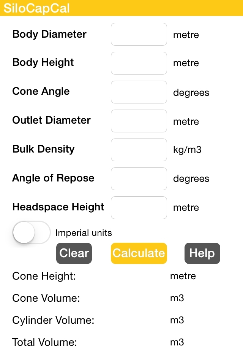The width and height of the screenshot is (243, 350).
Task: Tap the Outlet Diameter entry field
Action: pos(139,121)
